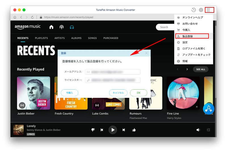
Task: Click the メールアドレス input field
Action: 113,72
